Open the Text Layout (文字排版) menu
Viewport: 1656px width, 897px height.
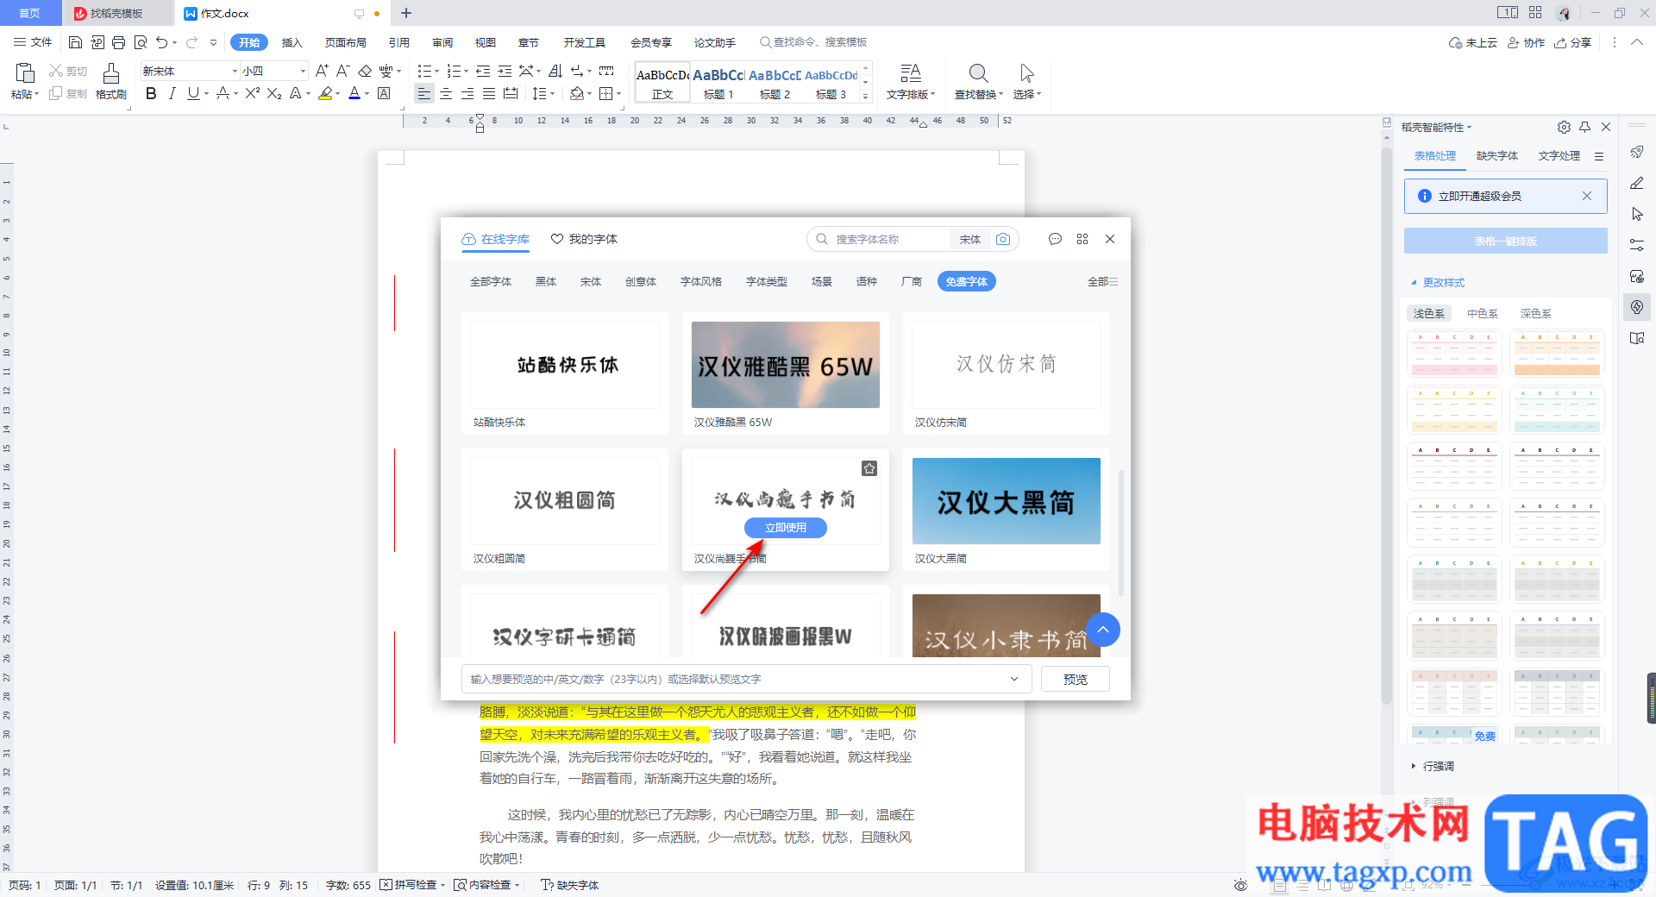[911, 81]
